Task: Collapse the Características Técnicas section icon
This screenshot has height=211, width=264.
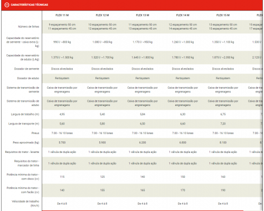Action: coord(7,5)
